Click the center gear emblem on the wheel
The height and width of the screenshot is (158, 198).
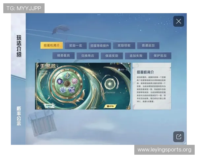click(x=67, y=84)
